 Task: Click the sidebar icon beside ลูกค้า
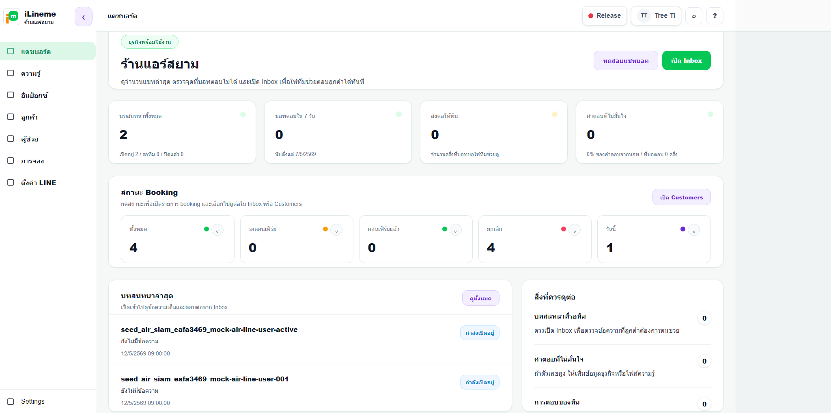point(11,117)
